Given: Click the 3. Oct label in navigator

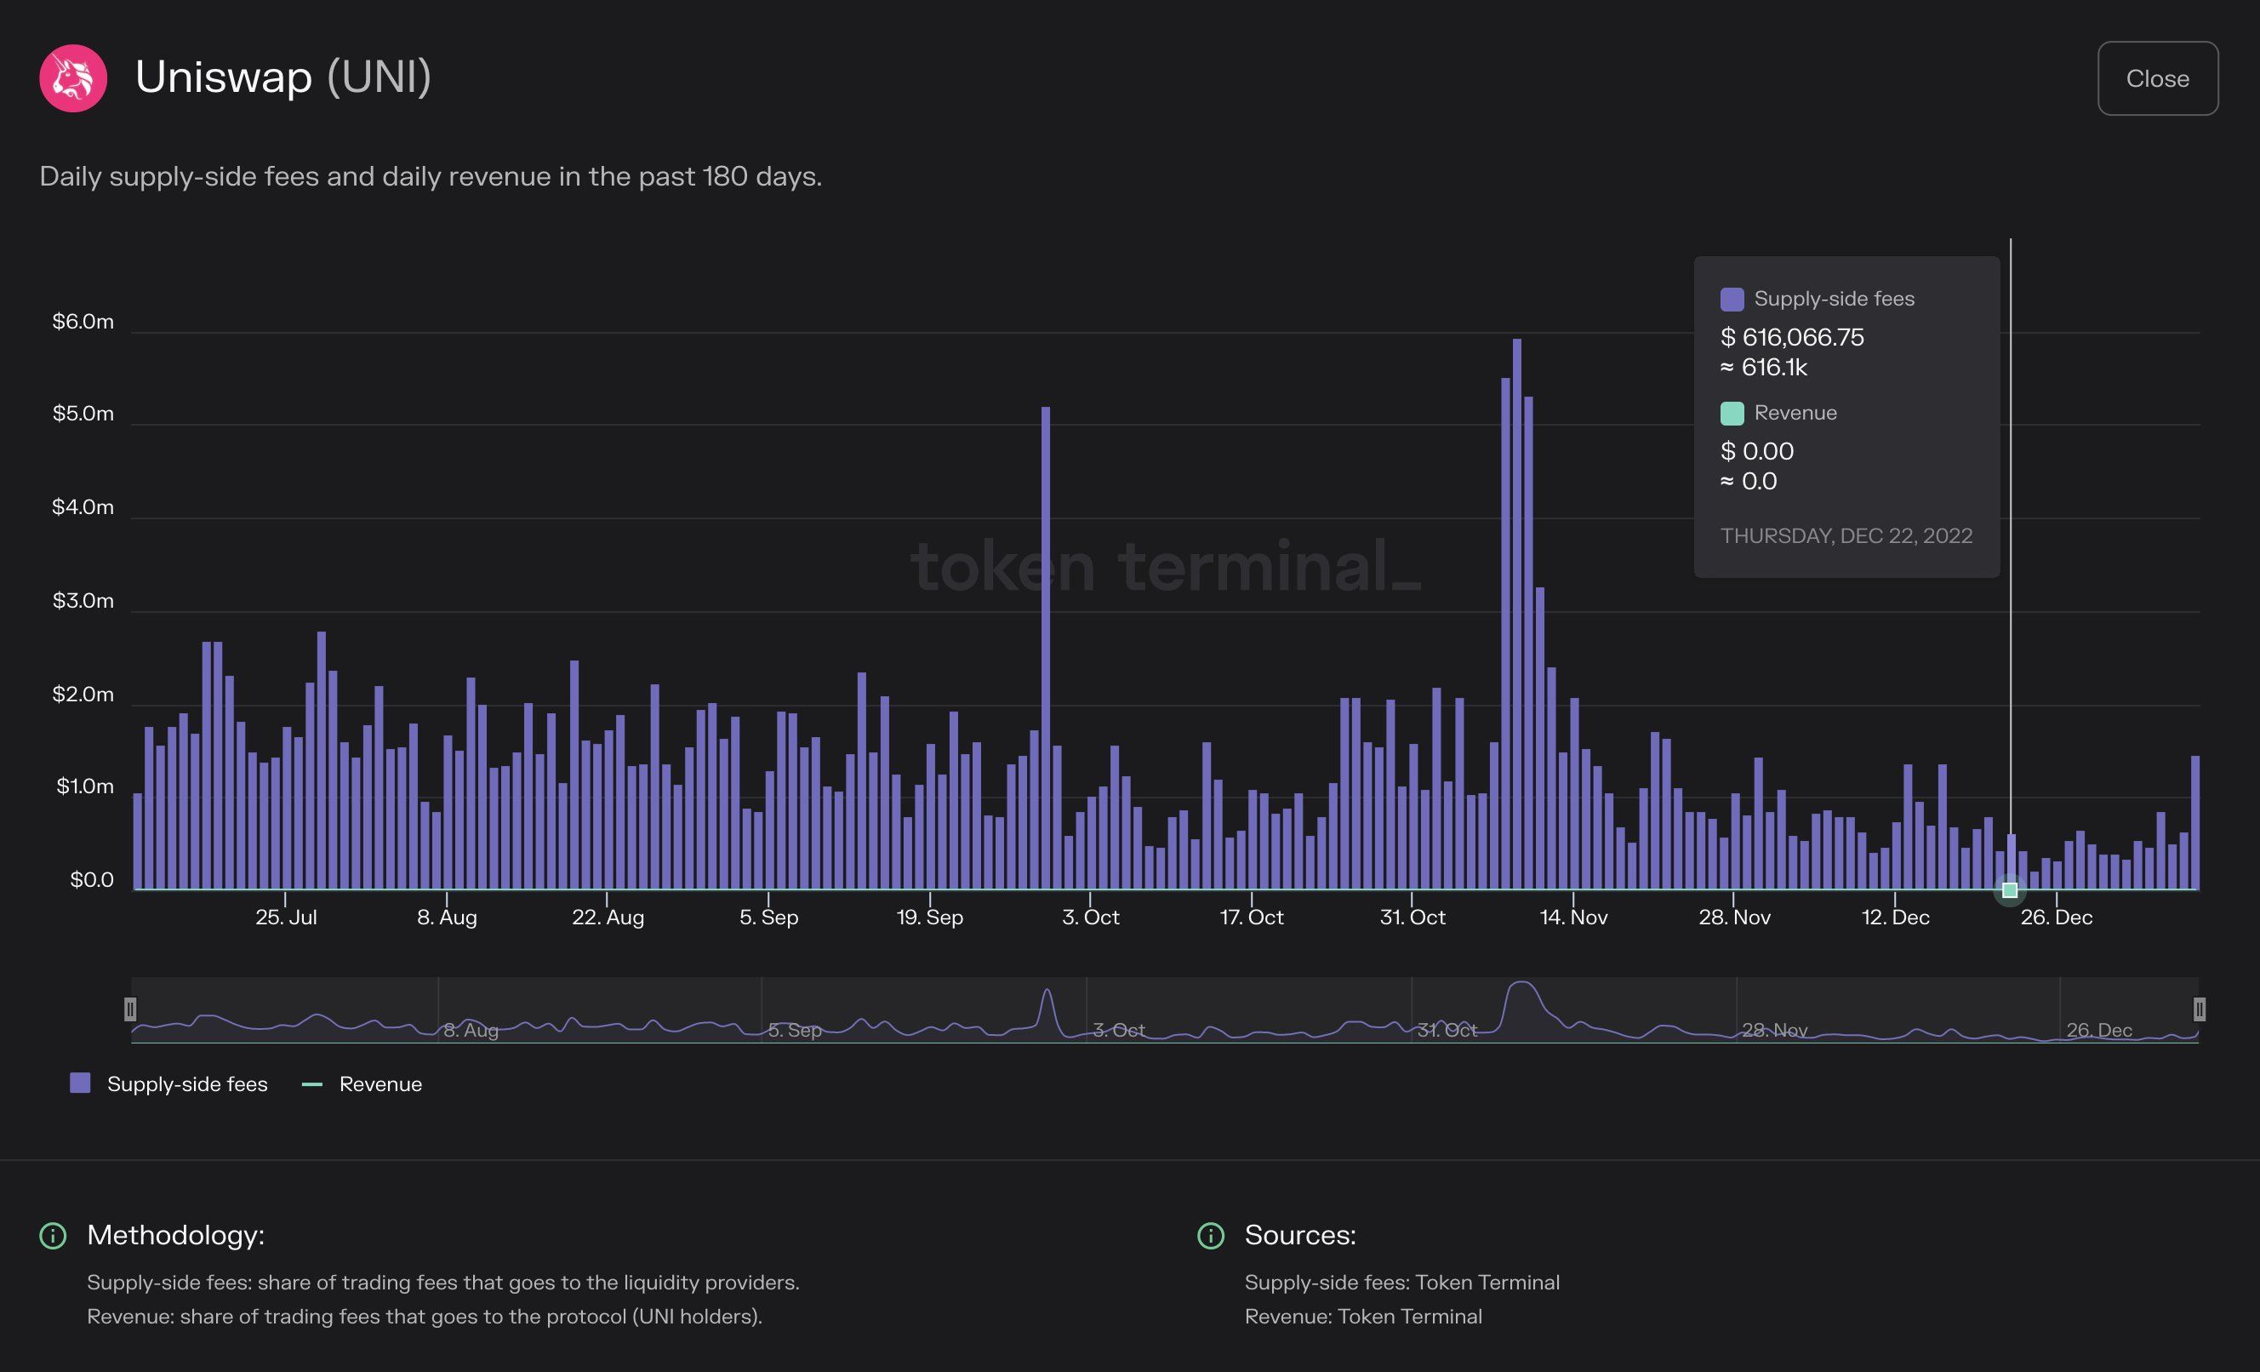Looking at the screenshot, I should [1118, 1030].
